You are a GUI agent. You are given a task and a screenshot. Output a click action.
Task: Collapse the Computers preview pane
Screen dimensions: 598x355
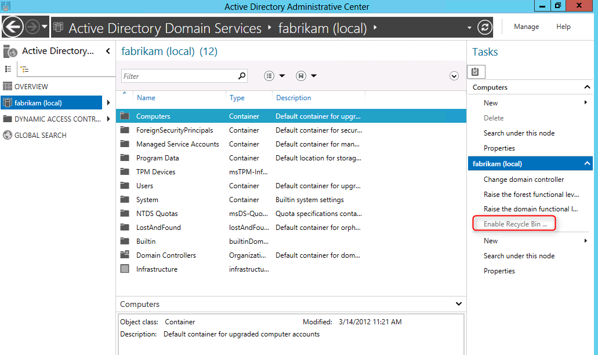(x=459, y=303)
